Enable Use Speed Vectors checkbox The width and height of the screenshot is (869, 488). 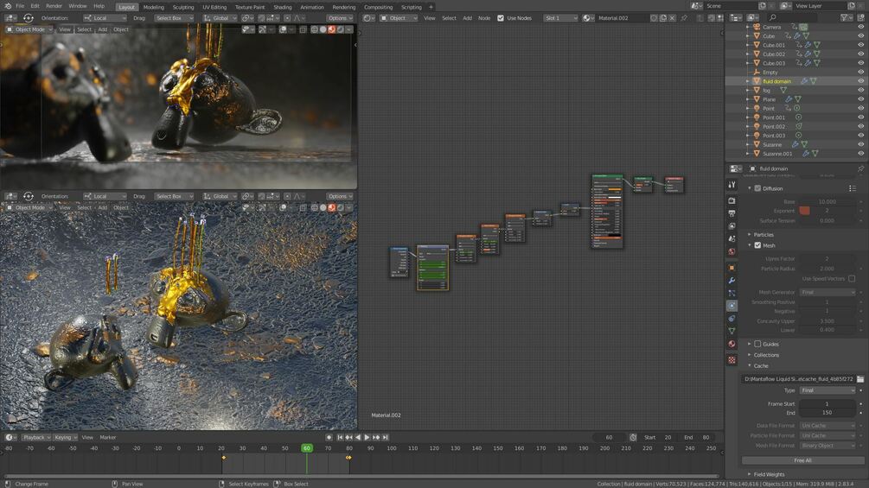click(852, 279)
